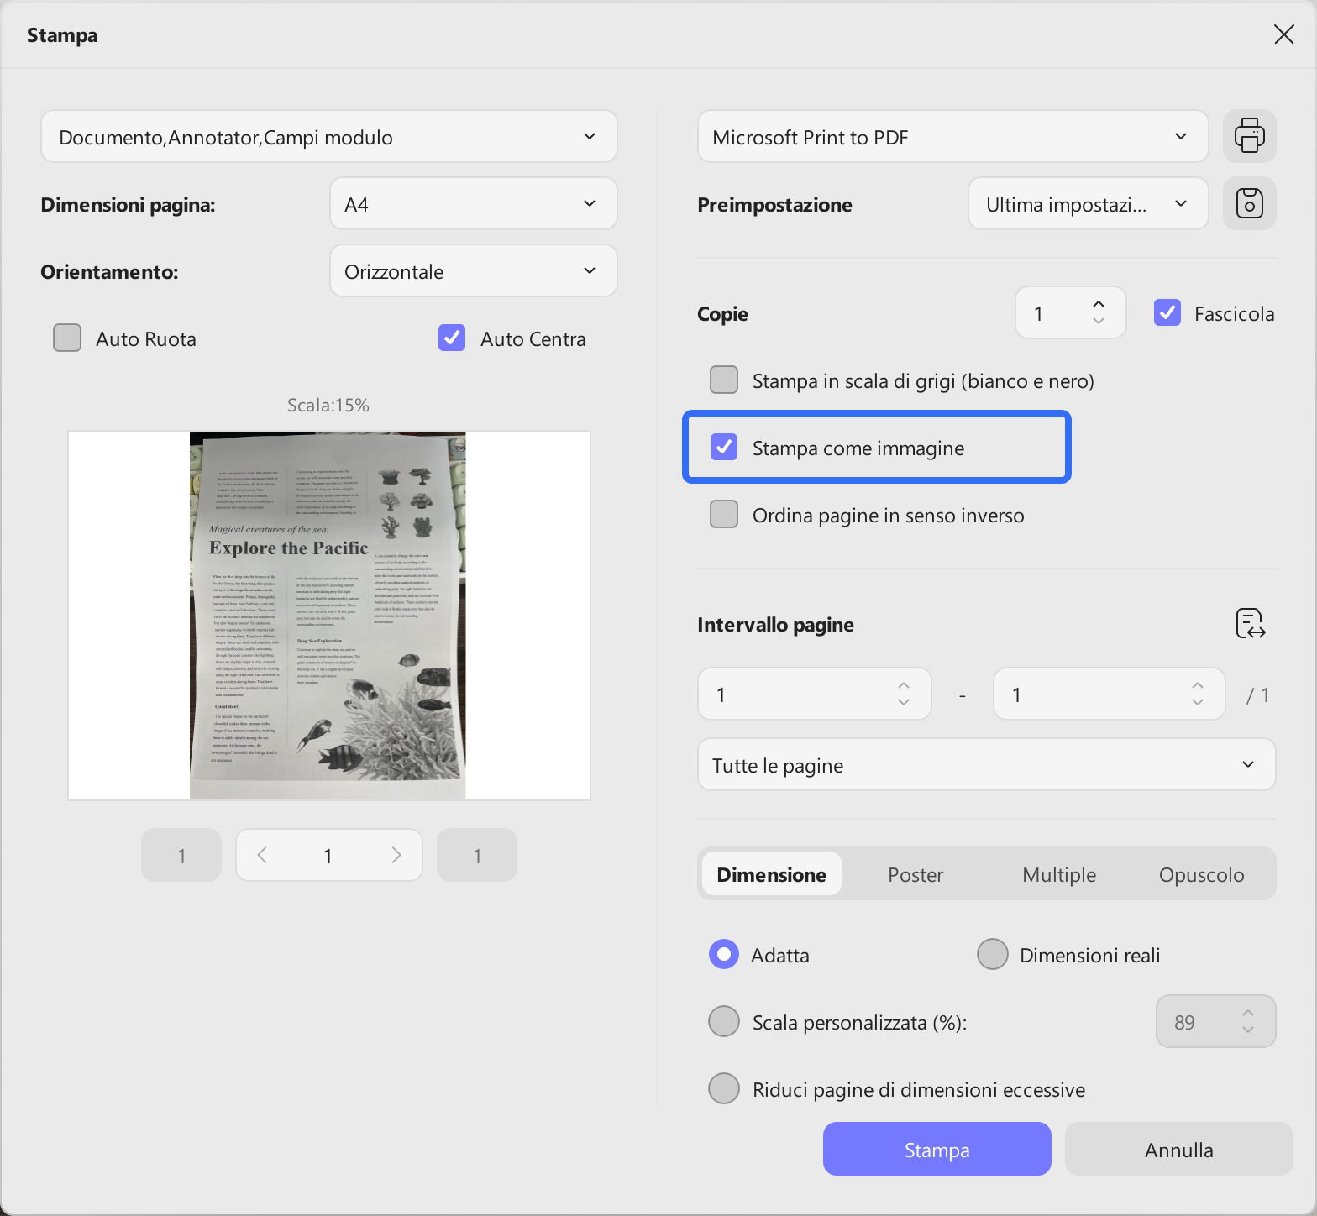
Task: Switch to the Poster tab
Action: pyautogui.click(x=916, y=874)
